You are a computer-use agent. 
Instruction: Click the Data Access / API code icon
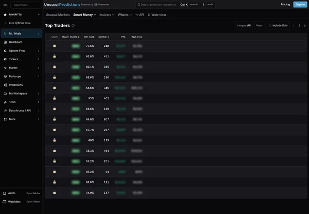click(x=5, y=111)
